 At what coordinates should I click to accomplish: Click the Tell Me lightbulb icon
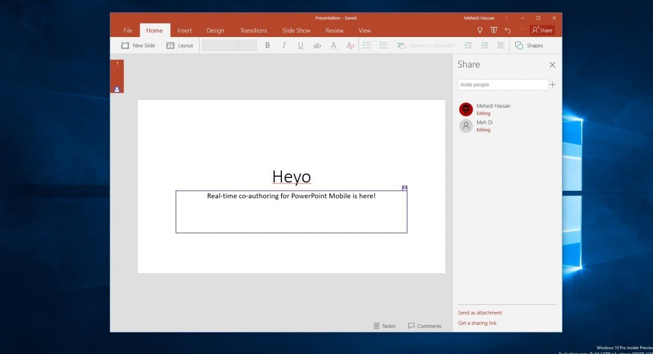coord(480,30)
